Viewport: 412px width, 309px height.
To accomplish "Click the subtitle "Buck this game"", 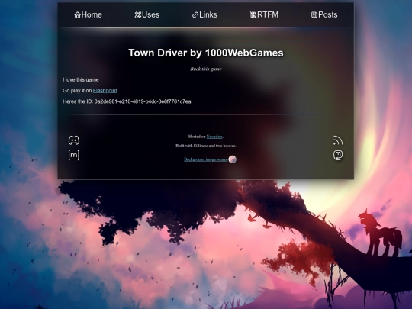I will [x=206, y=69].
